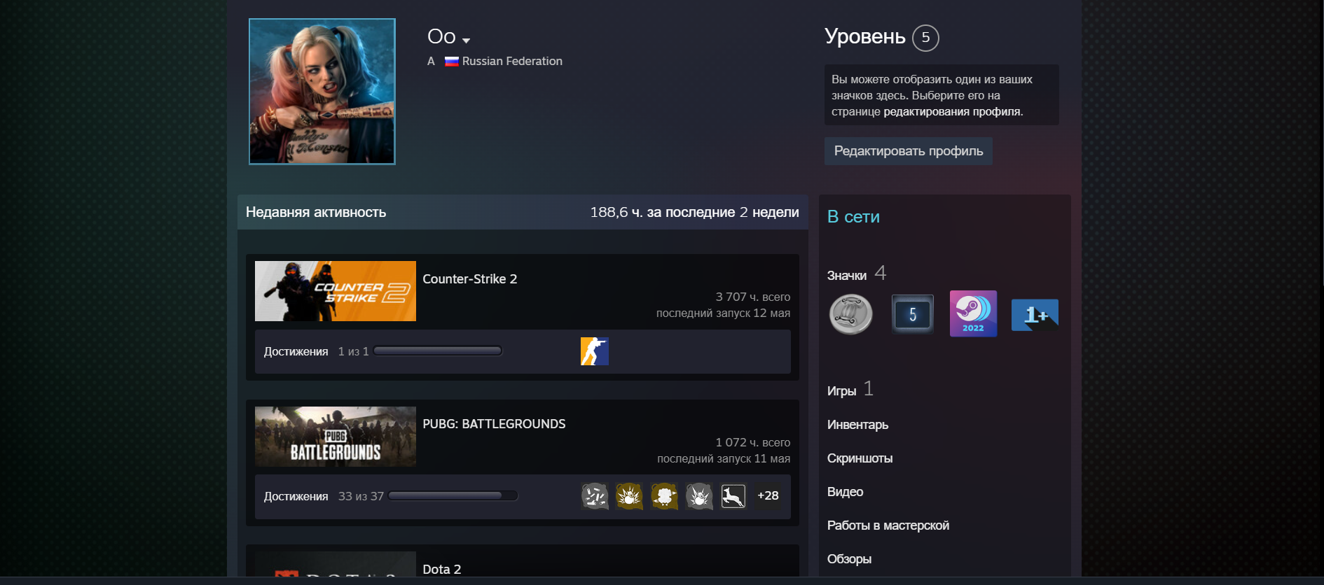Click the fourth PUBG achievement icon
1324x585 pixels.
(x=699, y=496)
